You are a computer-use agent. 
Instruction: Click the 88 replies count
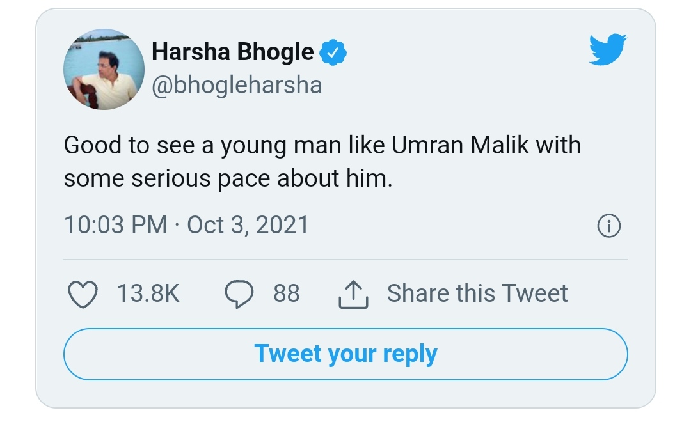286,293
